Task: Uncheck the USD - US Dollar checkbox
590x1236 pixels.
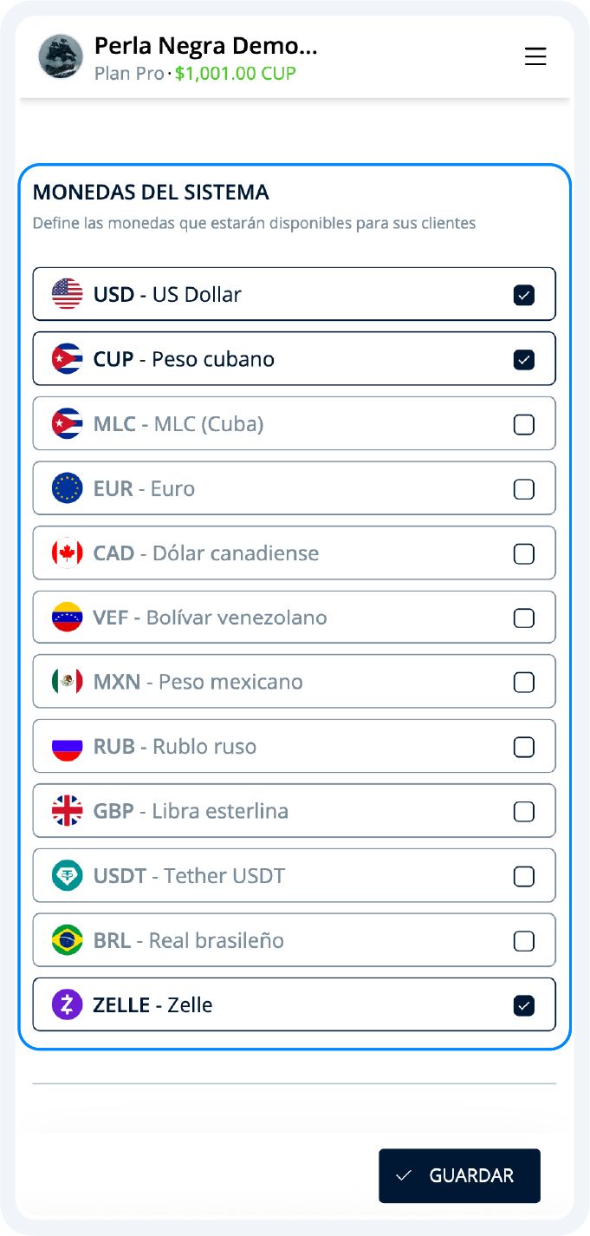Action: coord(523,295)
